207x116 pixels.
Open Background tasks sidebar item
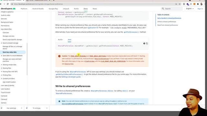(7, 22)
